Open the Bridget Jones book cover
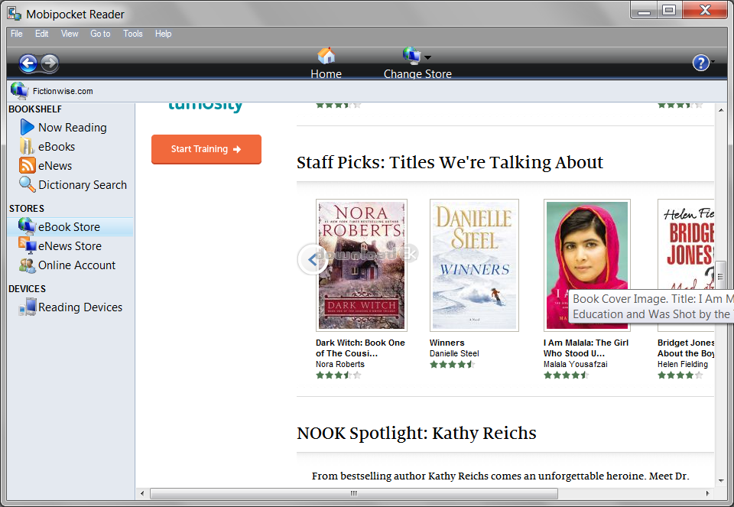 [x=686, y=265]
